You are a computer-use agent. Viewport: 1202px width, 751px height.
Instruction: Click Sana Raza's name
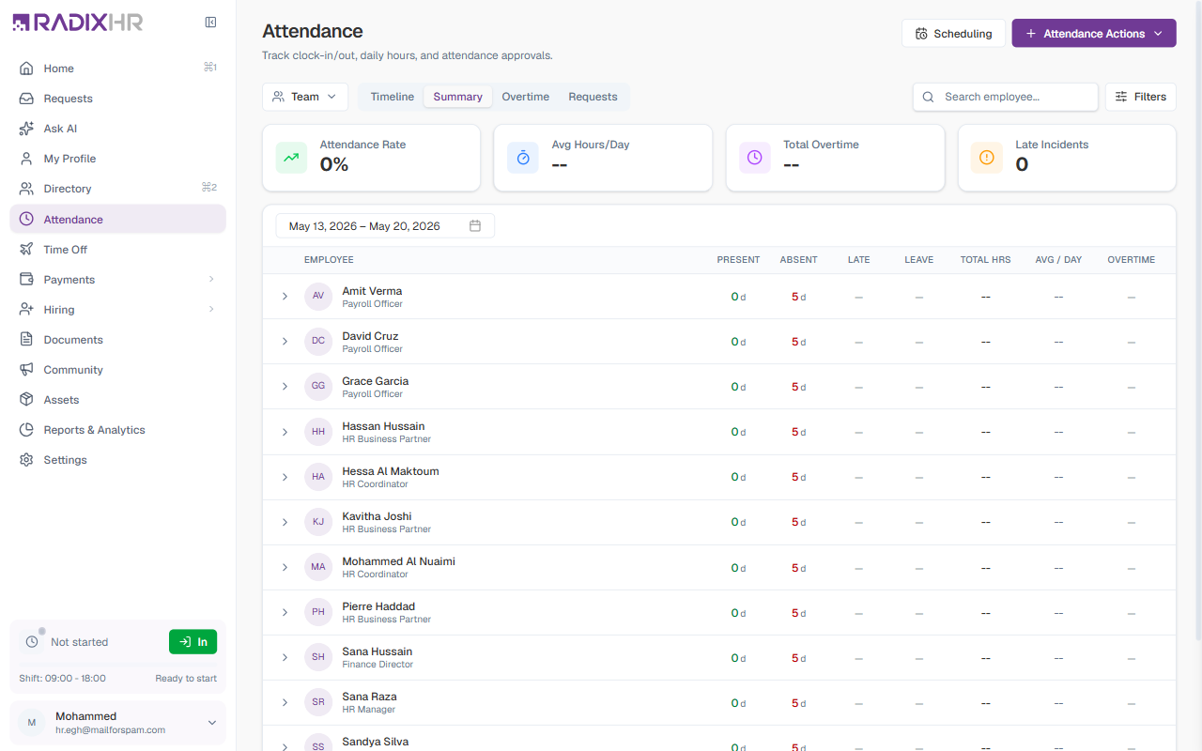pos(369,697)
